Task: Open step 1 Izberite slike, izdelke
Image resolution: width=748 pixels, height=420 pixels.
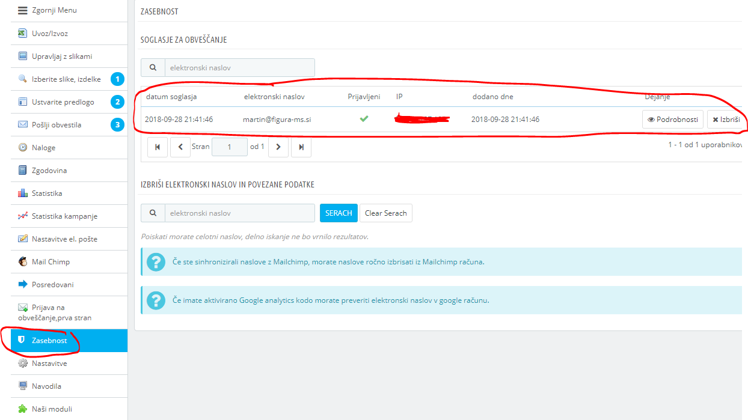Action: pos(69,79)
